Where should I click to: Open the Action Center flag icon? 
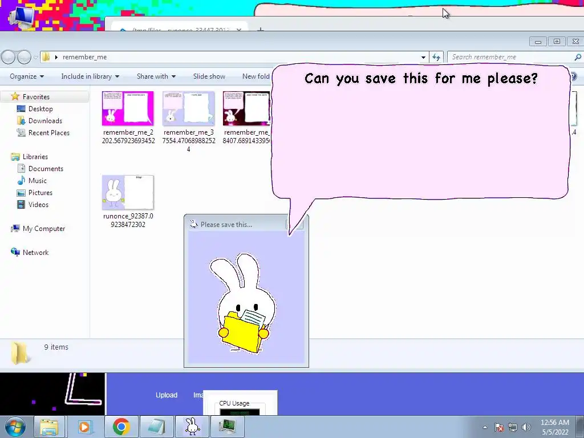point(499,427)
